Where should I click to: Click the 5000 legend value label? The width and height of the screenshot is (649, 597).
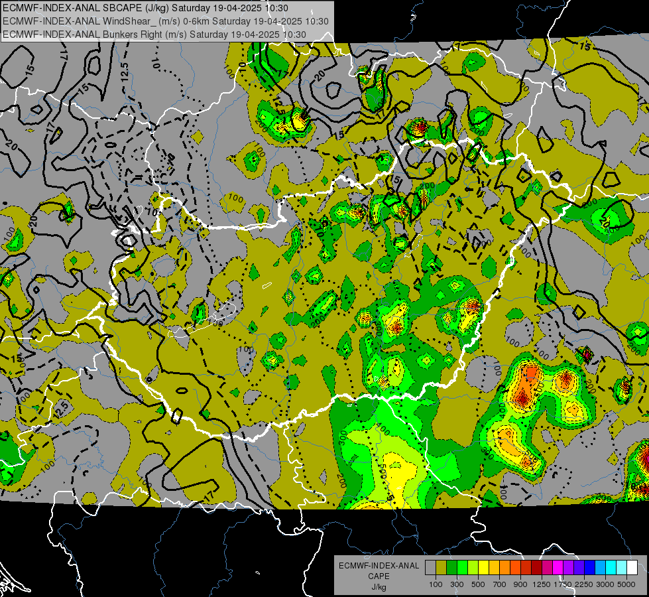[x=626, y=584]
